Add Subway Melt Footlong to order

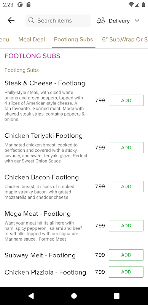tap(126, 255)
